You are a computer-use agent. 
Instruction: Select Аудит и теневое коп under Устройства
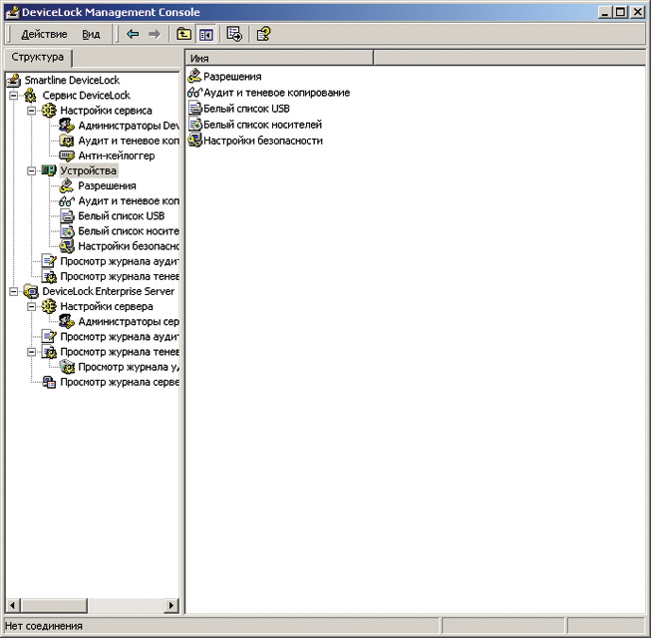point(129,201)
